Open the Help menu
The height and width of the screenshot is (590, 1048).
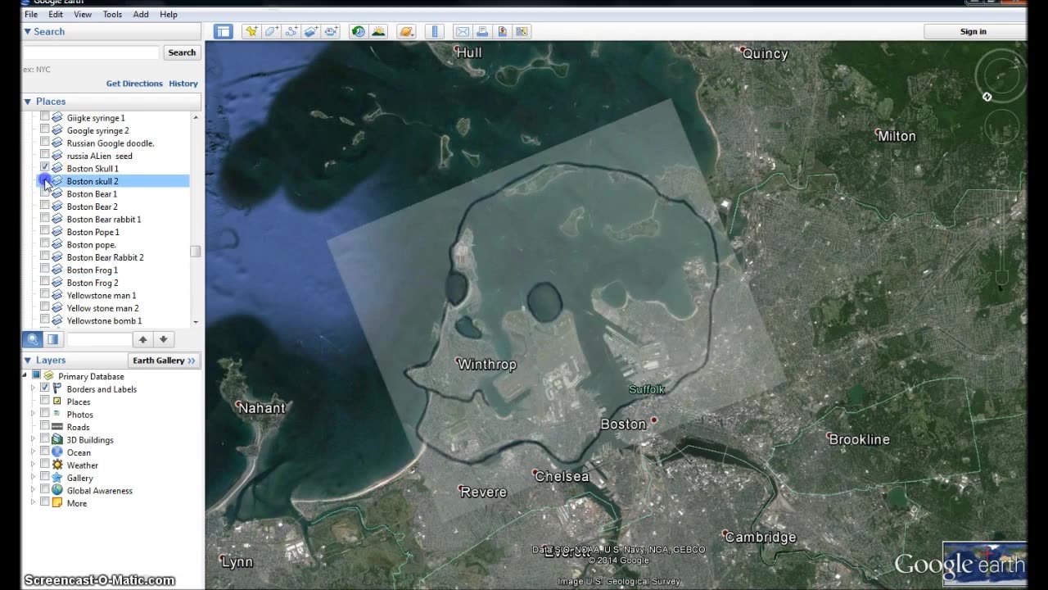coord(169,14)
